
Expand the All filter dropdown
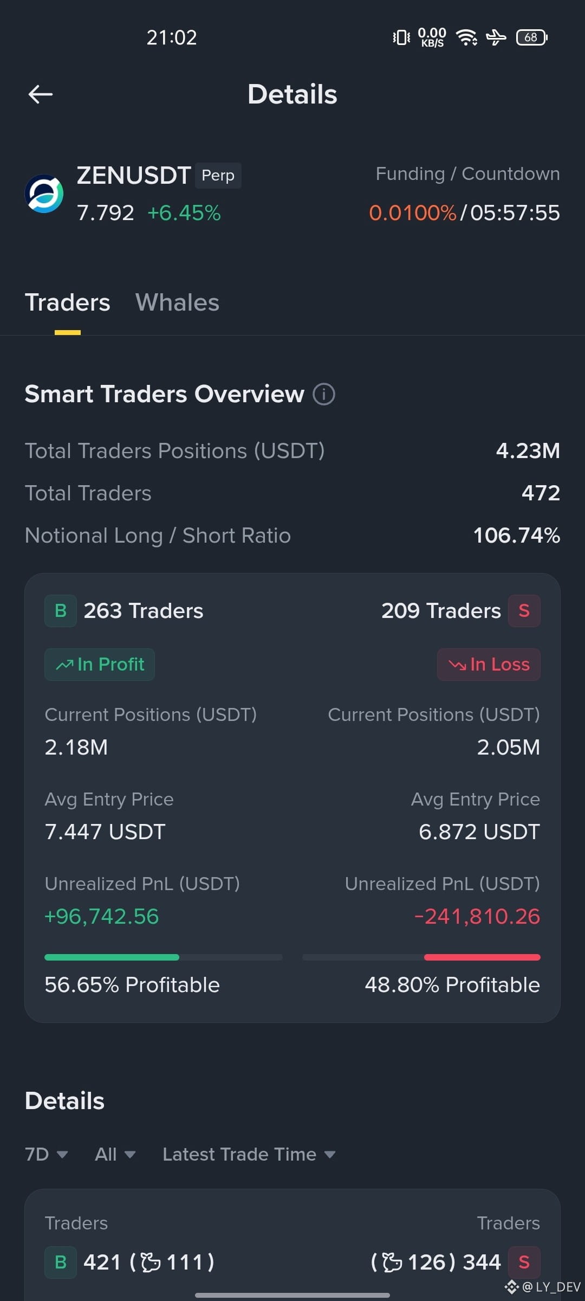pyautogui.click(x=115, y=1154)
